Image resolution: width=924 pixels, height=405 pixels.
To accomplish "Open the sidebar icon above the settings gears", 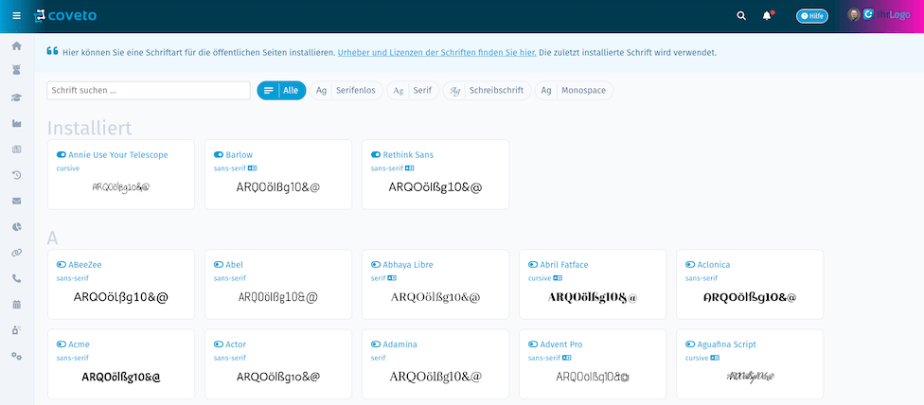I will pyautogui.click(x=16, y=330).
